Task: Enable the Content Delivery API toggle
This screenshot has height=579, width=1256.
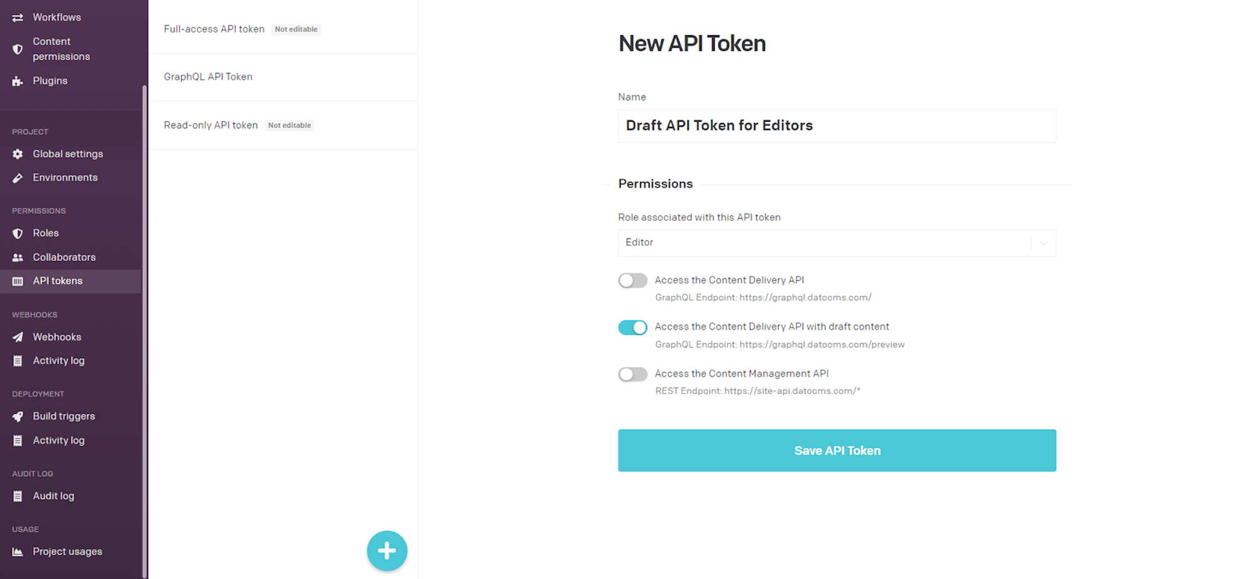Action: tap(632, 280)
